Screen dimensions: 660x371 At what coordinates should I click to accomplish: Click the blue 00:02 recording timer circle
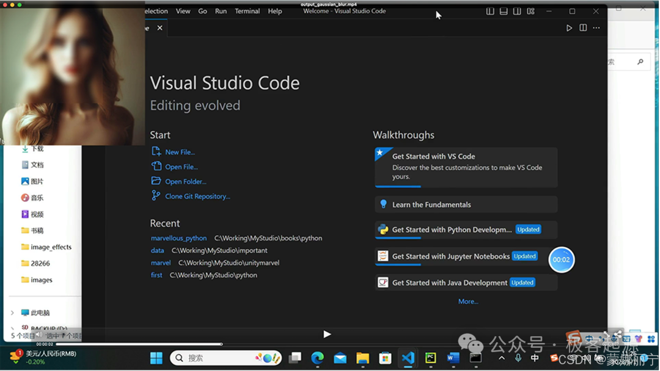561,260
